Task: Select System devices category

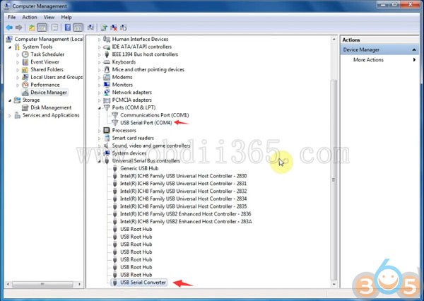Action: coord(129,153)
